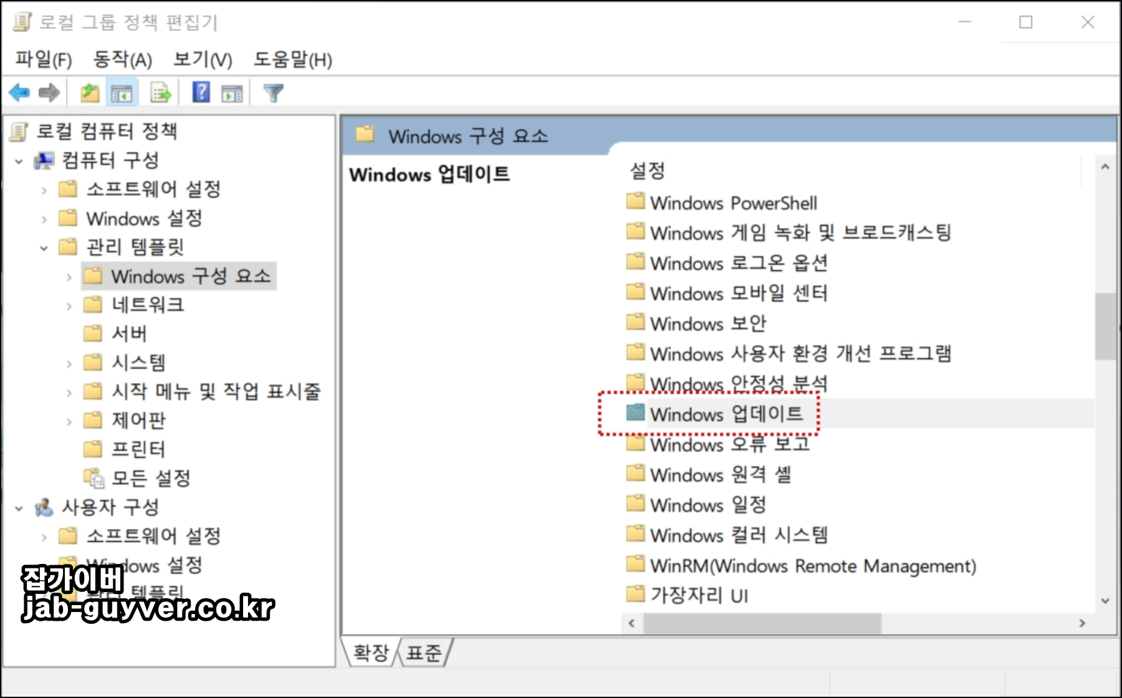This screenshot has height=698, width=1122.
Task: Click the horizontal scrollbar right arrow
Action: [x=1082, y=623]
